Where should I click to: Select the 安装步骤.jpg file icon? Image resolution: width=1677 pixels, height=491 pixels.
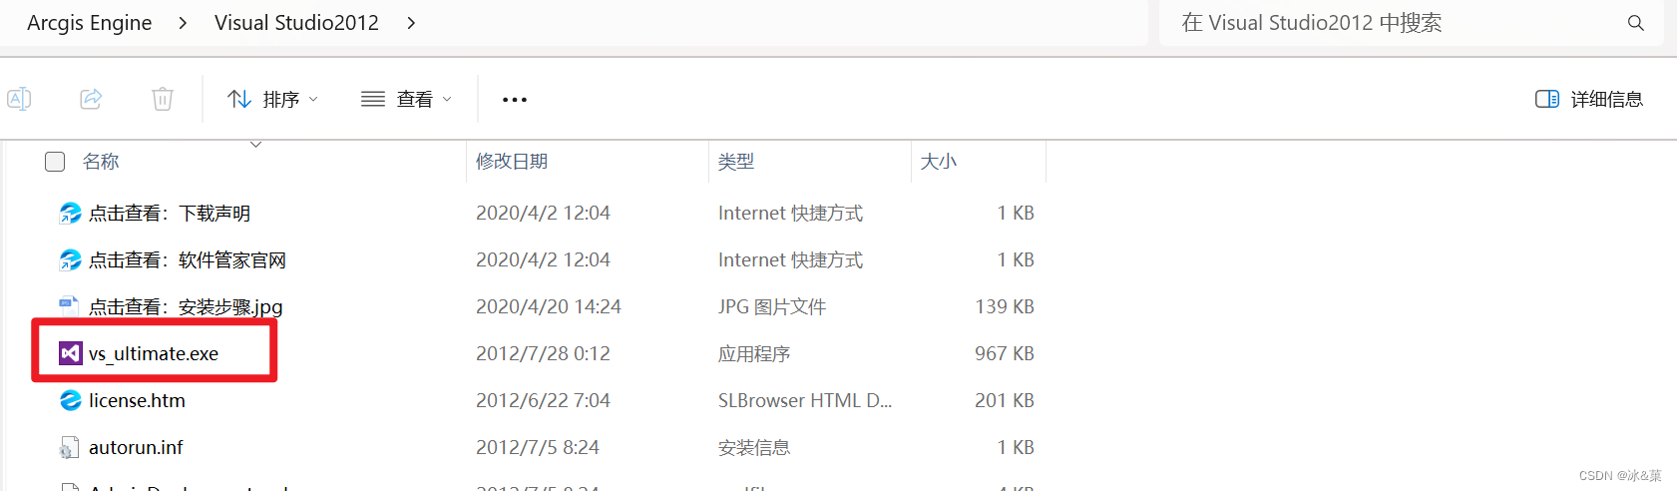tap(70, 306)
